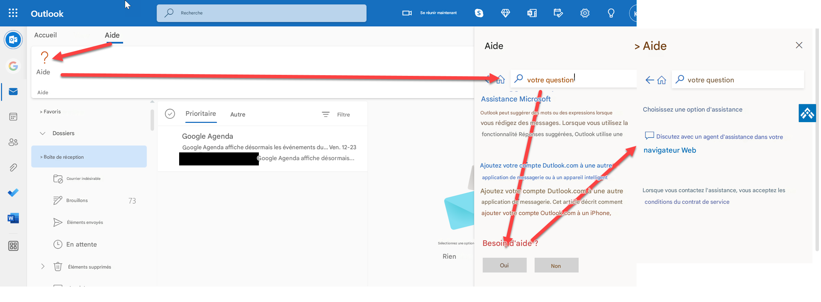Click the Recherche search box
821x302 pixels.
[x=261, y=13]
